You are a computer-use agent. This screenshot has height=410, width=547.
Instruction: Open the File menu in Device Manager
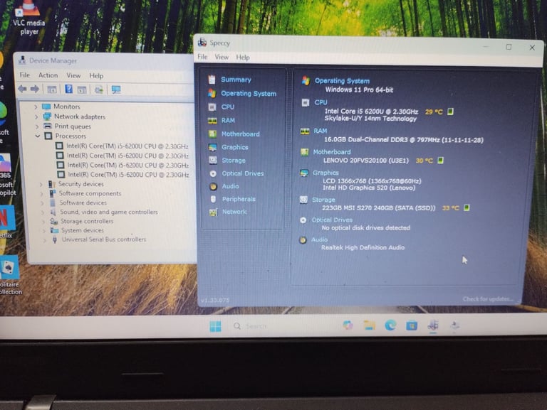tap(25, 75)
